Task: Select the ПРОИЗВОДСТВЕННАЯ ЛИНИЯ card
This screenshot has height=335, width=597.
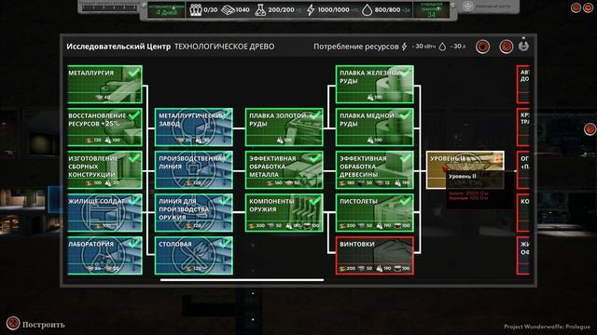Action: [x=194, y=169]
